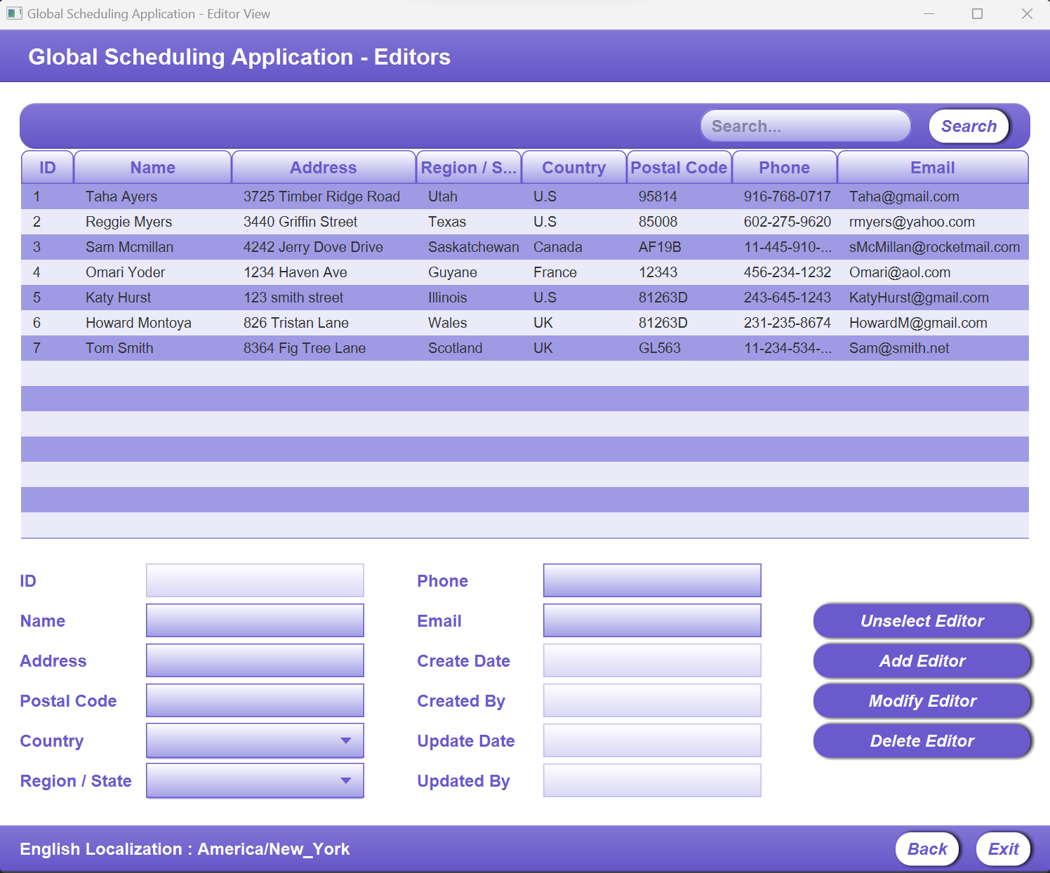Click the Name input field
Viewport: 1050px width, 873px height.
point(254,620)
